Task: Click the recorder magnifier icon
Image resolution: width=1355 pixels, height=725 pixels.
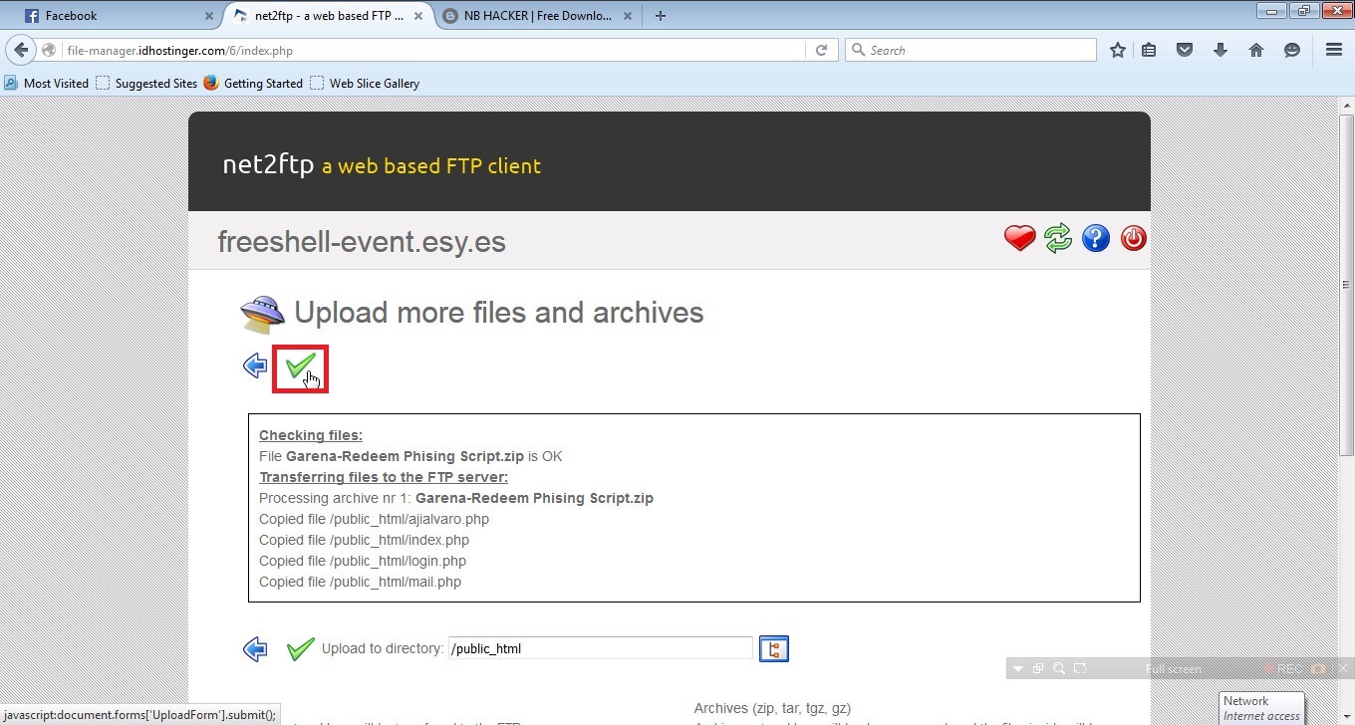Action: click(x=1058, y=669)
